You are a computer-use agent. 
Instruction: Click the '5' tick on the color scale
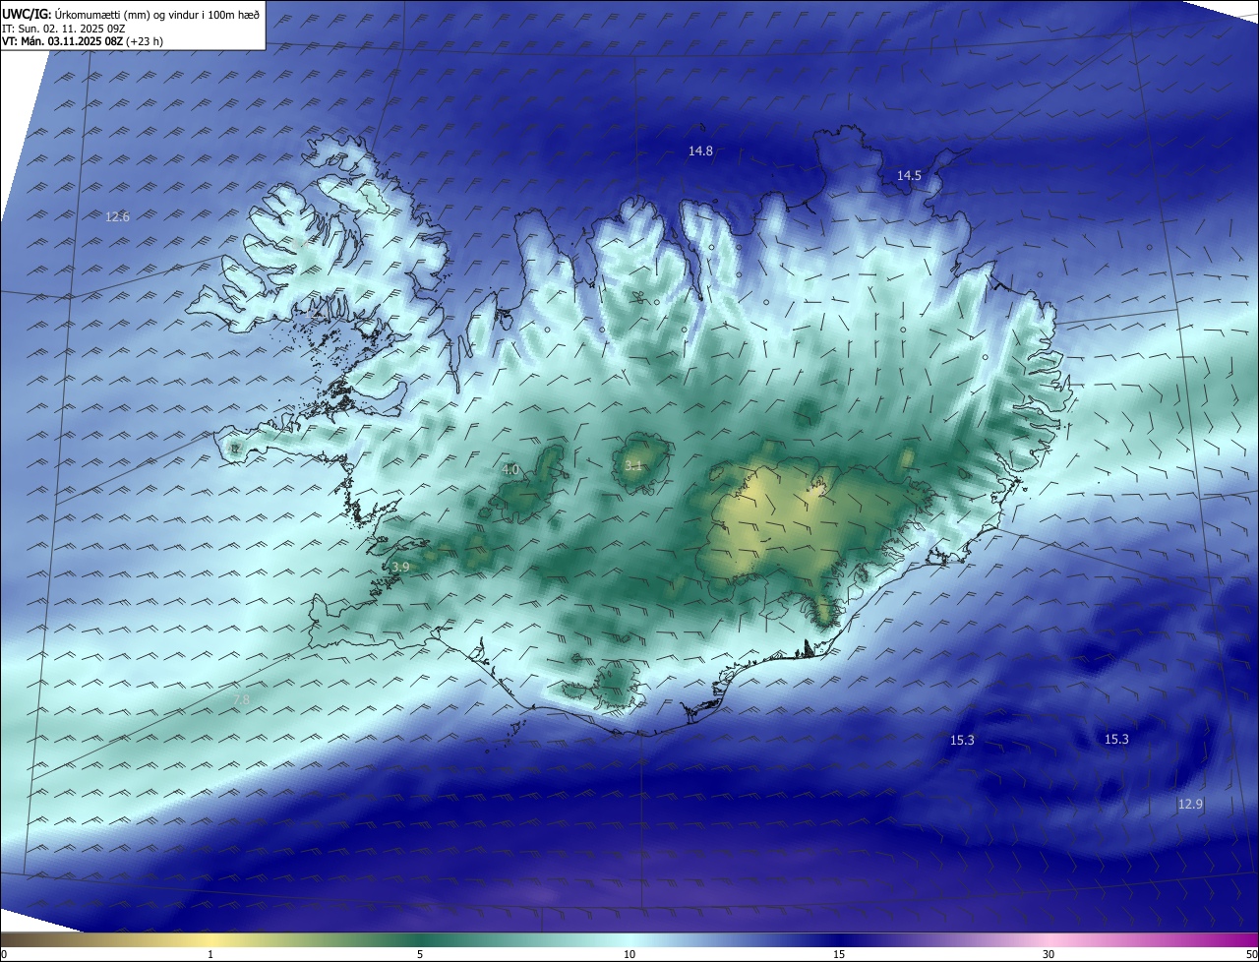pyautogui.click(x=420, y=954)
